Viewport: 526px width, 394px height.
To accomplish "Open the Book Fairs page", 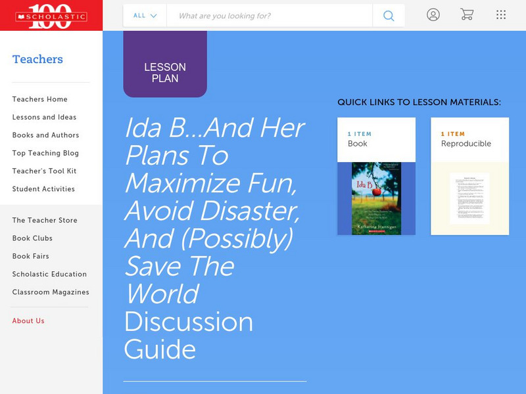I will tap(32, 256).
